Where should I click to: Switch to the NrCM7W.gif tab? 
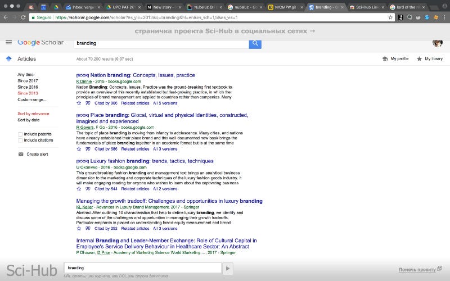click(x=285, y=7)
